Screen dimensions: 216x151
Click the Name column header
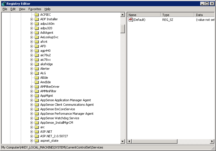click(x=144, y=15)
